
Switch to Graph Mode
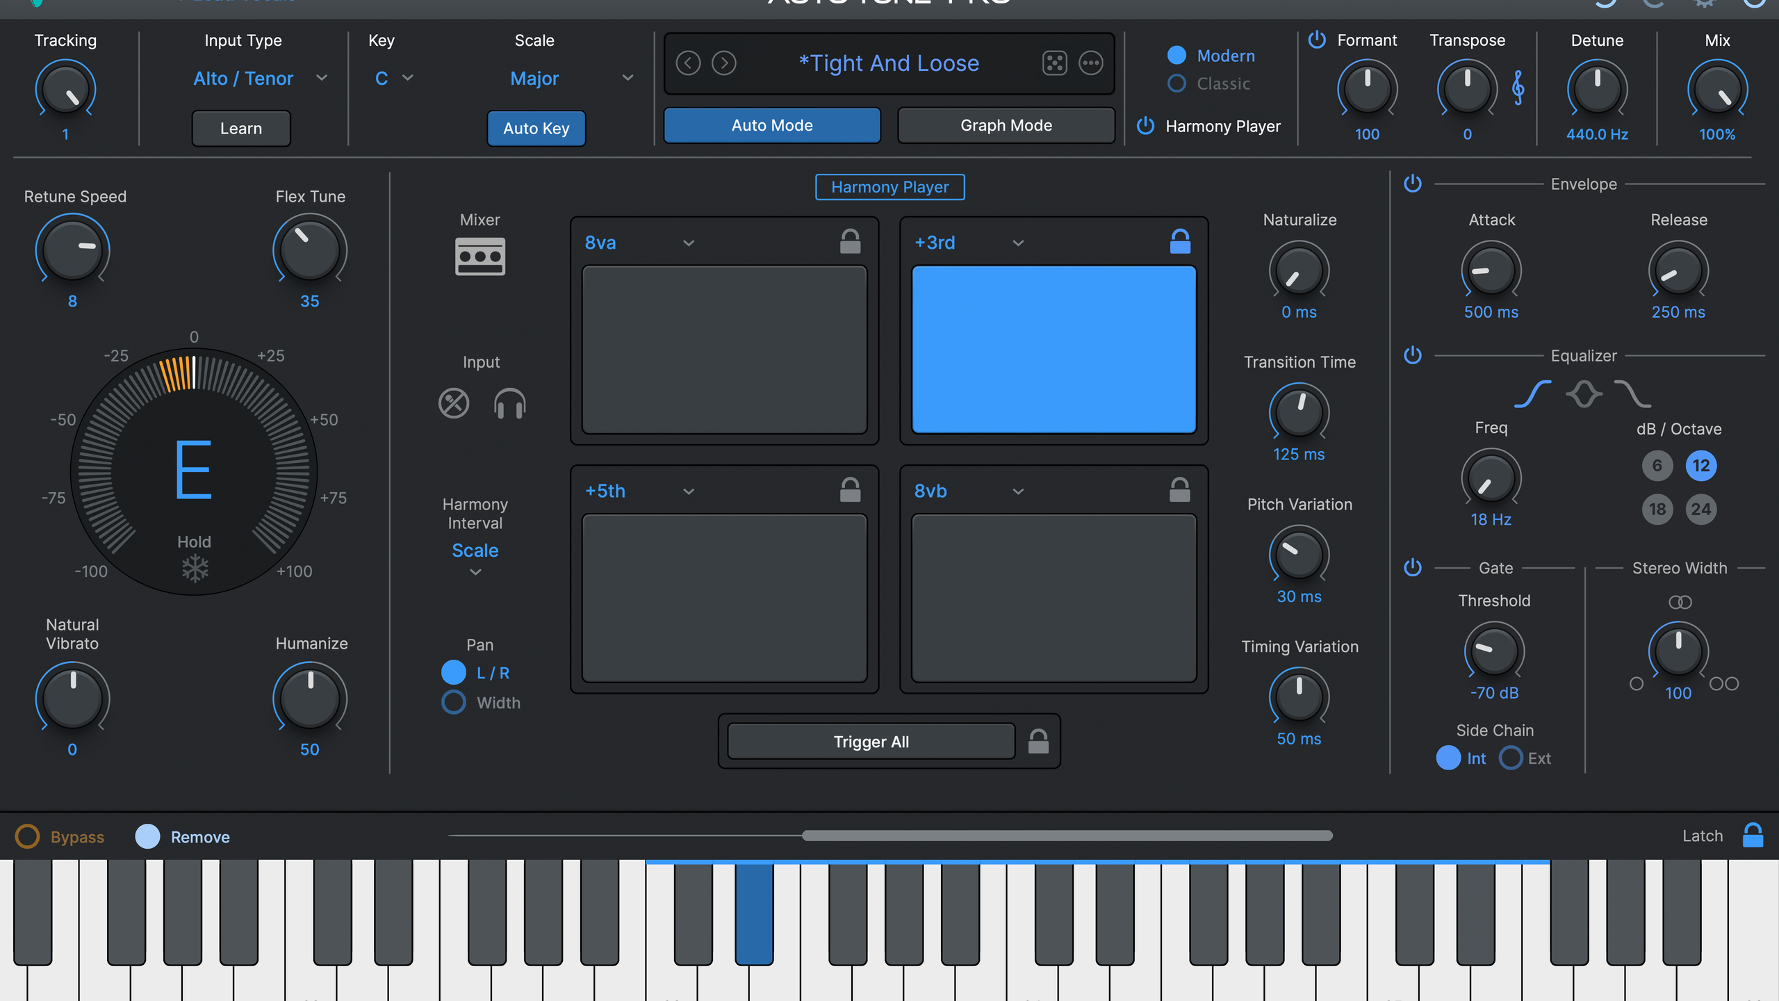click(1006, 125)
